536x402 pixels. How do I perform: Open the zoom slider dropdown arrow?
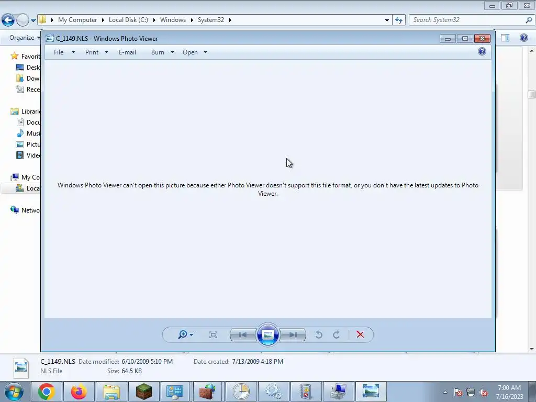click(x=191, y=334)
